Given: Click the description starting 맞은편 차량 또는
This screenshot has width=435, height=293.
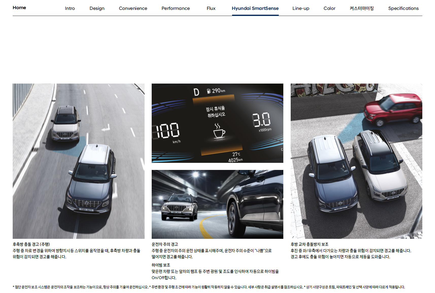Looking at the screenshot, I should coord(215,275).
